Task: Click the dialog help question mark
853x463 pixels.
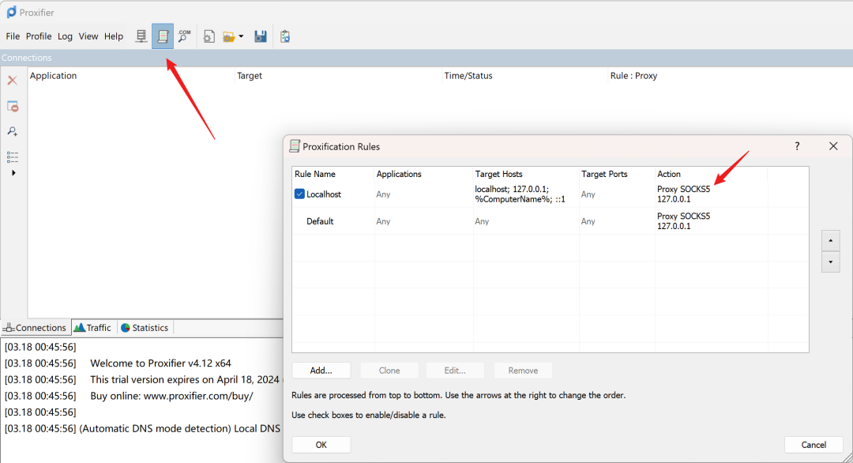Action: (797, 146)
